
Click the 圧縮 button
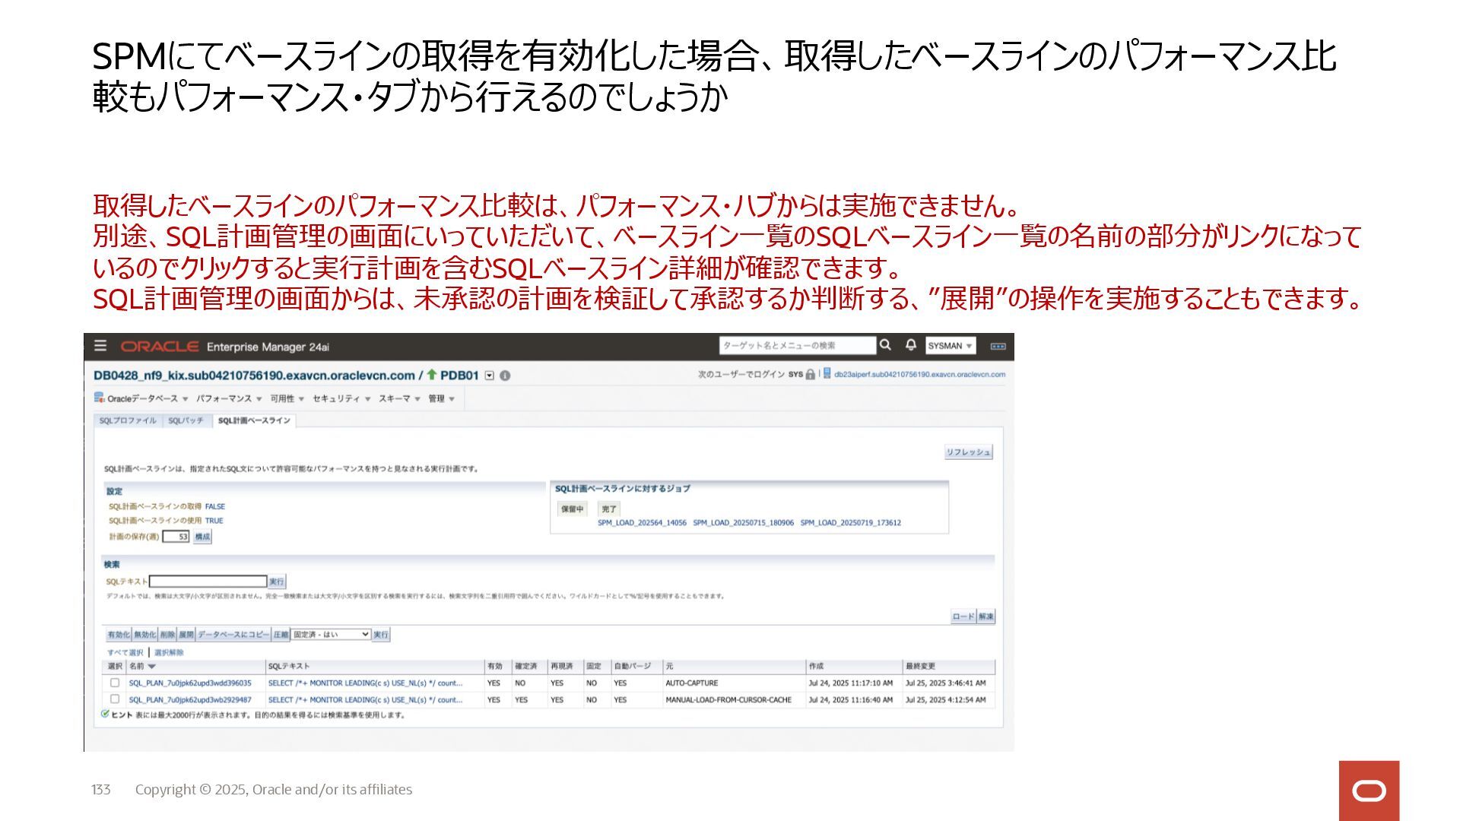click(x=281, y=635)
